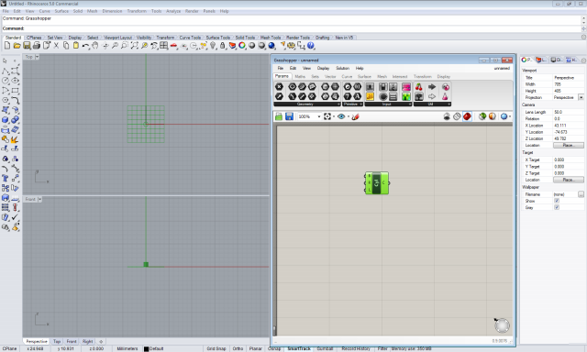The width and height of the screenshot is (587, 352).
Task: Open a file with the folder icon
Action: coord(17,46)
